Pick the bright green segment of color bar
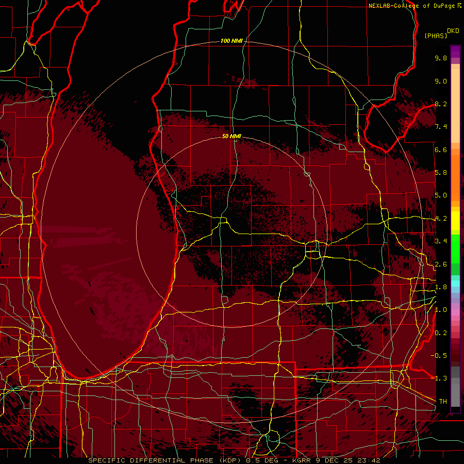This screenshot has height=464, width=464. pyautogui.click(x=455, y=248)
